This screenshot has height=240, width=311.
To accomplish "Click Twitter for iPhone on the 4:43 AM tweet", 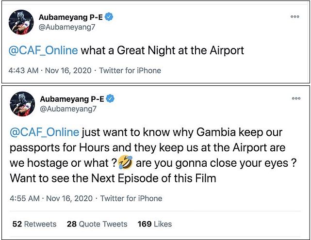I will tap(130, 71).
